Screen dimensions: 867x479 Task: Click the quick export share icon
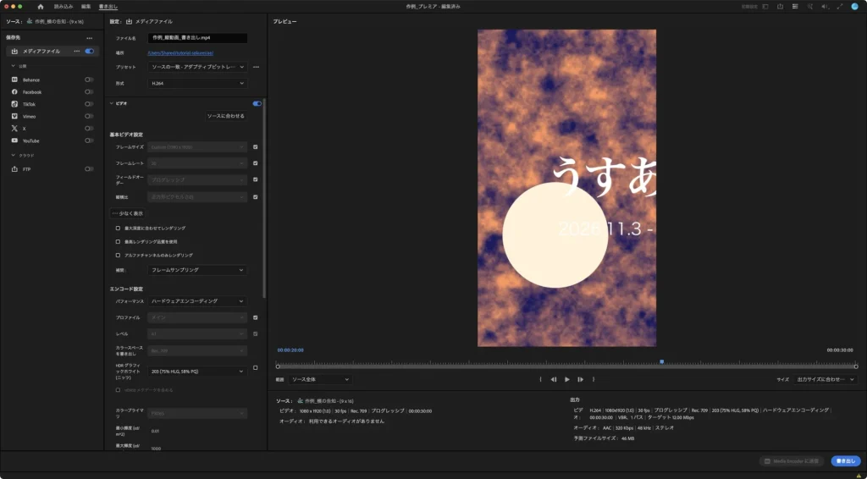tap(780, 7)
